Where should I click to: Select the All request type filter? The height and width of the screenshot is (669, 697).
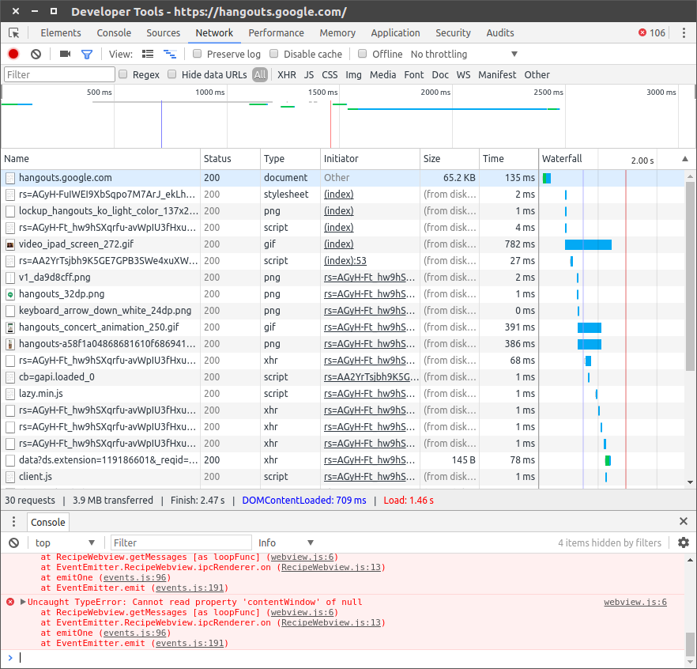click(260, 74)
